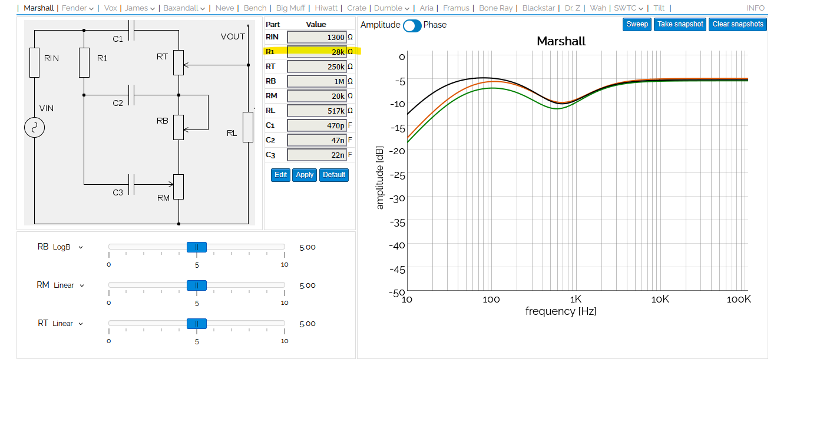The width and height of the screenshot is (820, 432).
Task: Switch to the Big Muff tone stack
Action: pyautogui.click(x=290, y=8)
